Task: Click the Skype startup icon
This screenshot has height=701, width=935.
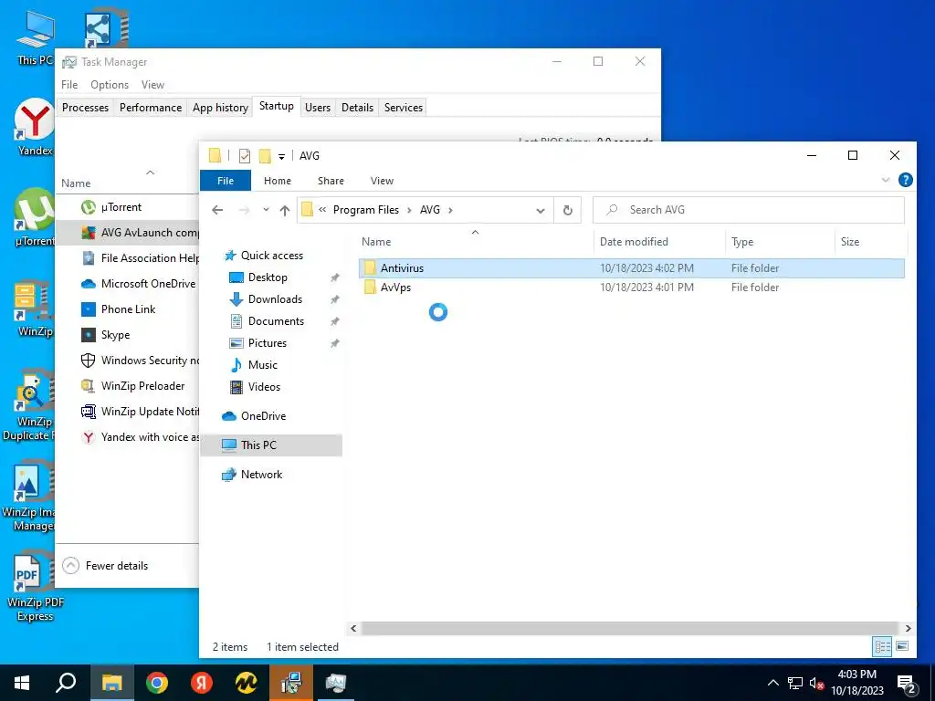Action: (x=89, y=335)
